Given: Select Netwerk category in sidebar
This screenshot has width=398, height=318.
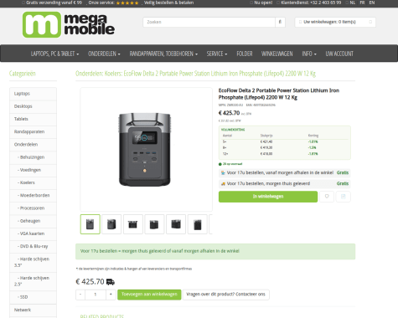Looking at the screenshot, I should [x=33, y=310].
